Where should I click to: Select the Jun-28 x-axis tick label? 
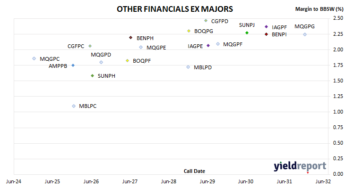169,181
